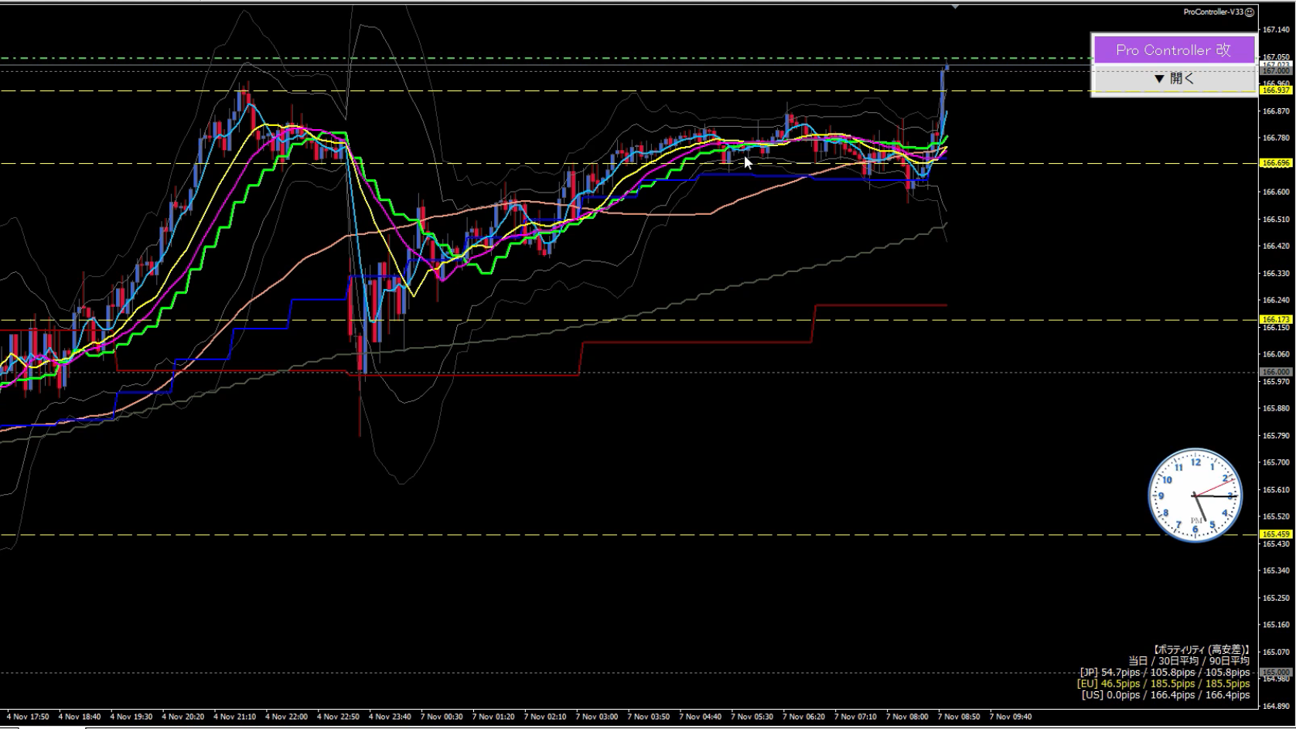Click the 165.880 price axis value
Image resolution: width=1296 pixels, height=729 pixels.
1276,408
